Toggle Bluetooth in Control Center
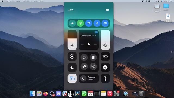174x98 pixels. pyautogui.click(x=97, y=23)
